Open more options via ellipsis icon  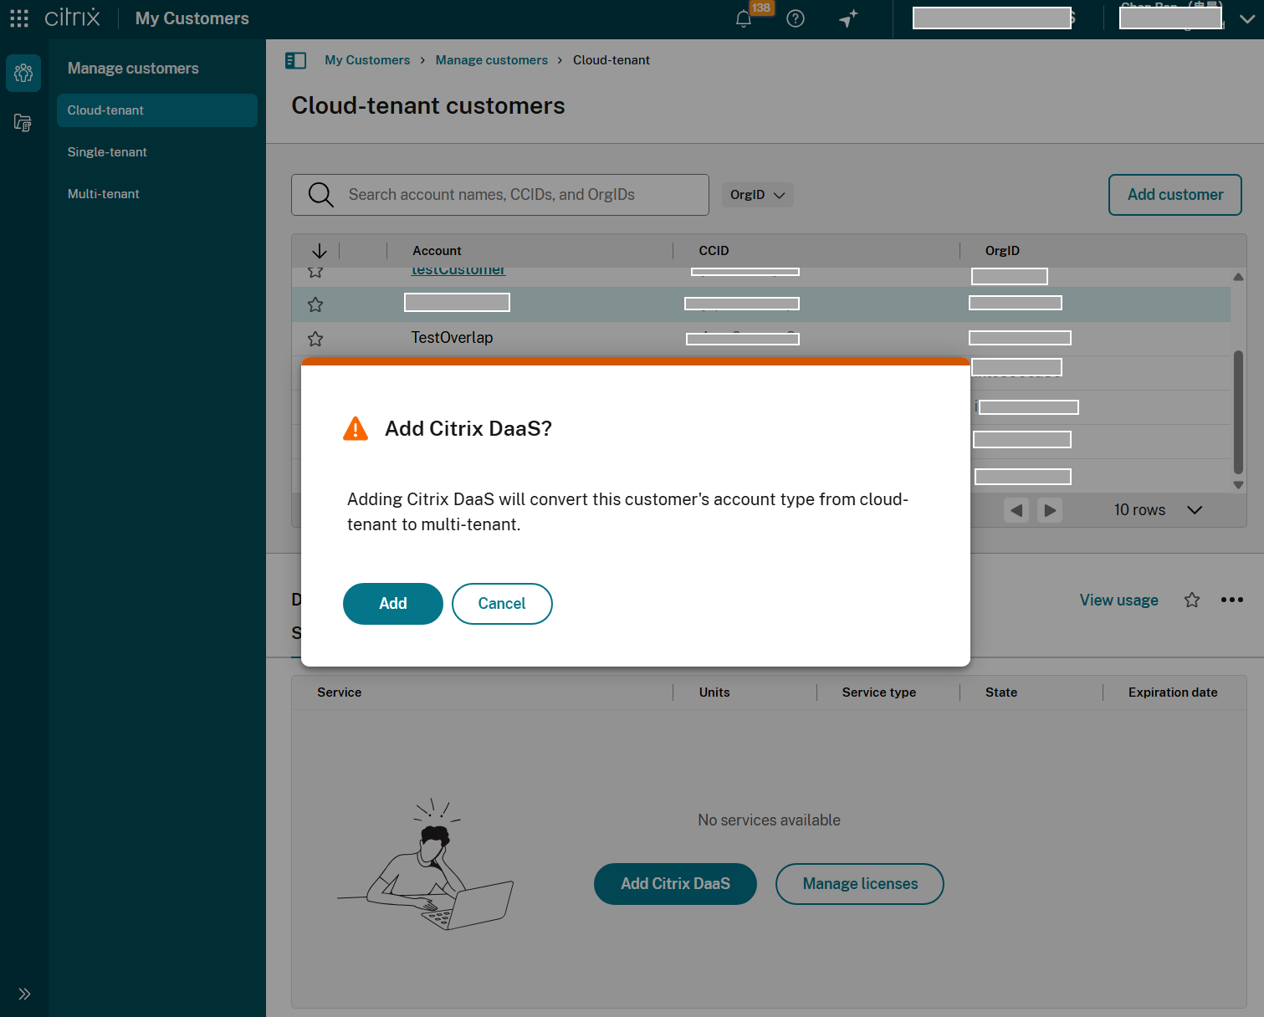click(x=1232, y=600)
